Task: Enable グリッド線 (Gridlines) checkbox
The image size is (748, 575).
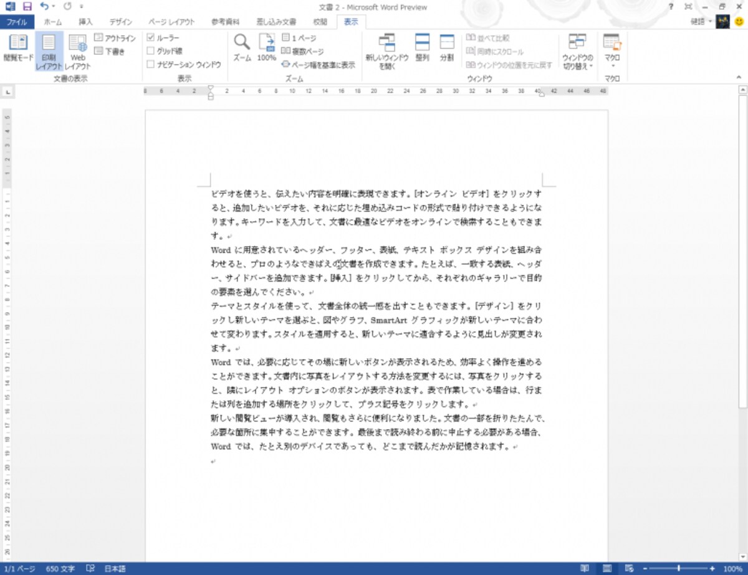Action: click(x=150, y=51)
